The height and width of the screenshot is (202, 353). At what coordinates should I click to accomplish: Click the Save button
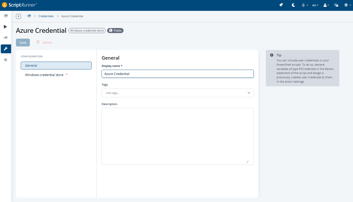[x=23, y=42]
